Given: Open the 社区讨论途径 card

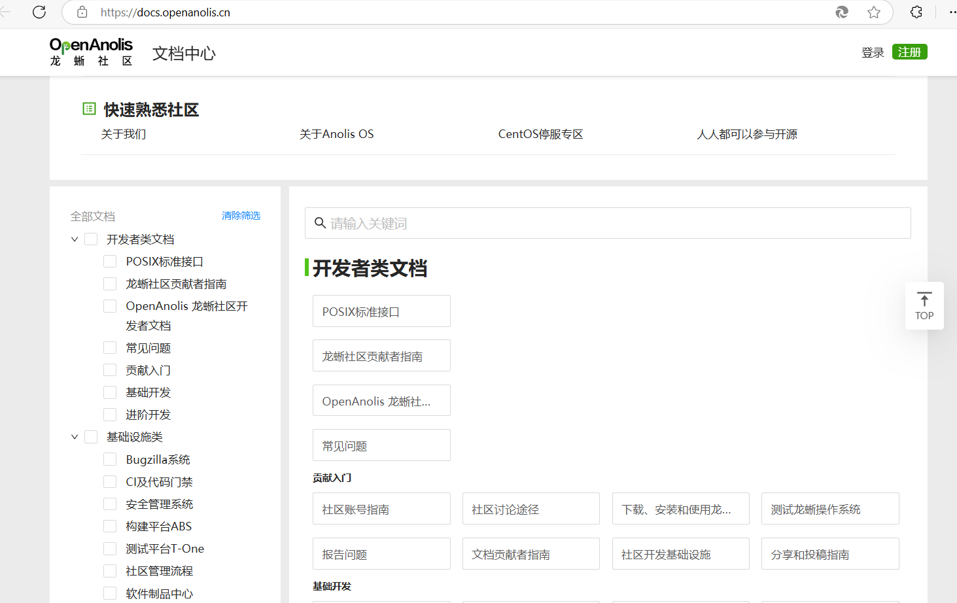Looking at the screenshot, I should coord(531,509).
